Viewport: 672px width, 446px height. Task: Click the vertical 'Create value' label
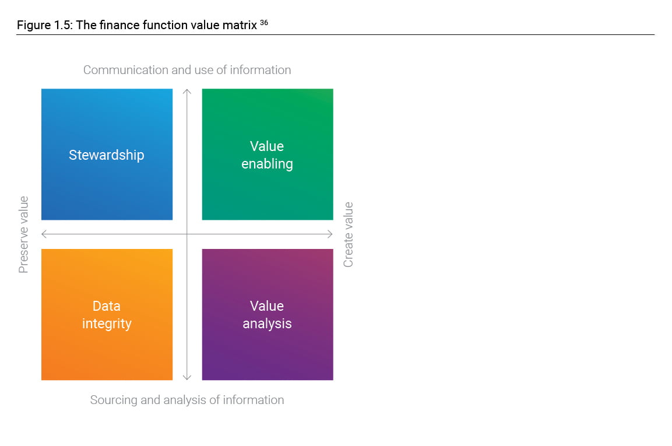point(348,234)
